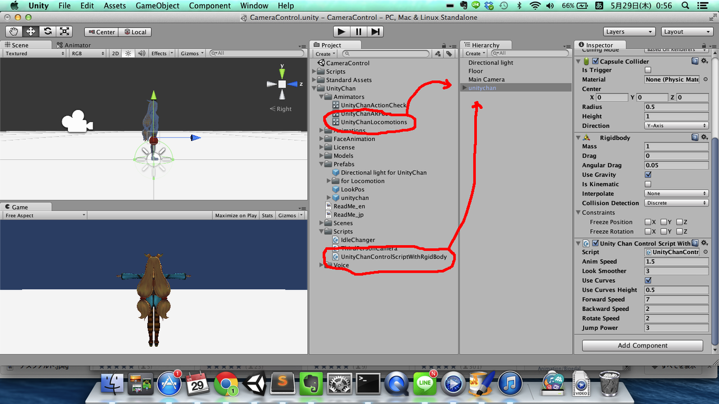Start Play mode with the Play button
The image size is (719, 404).
click(341, 31)
